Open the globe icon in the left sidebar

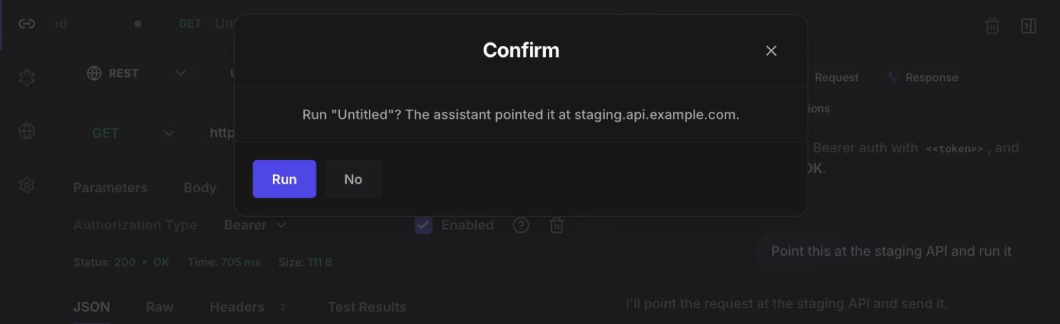point(26,132)
